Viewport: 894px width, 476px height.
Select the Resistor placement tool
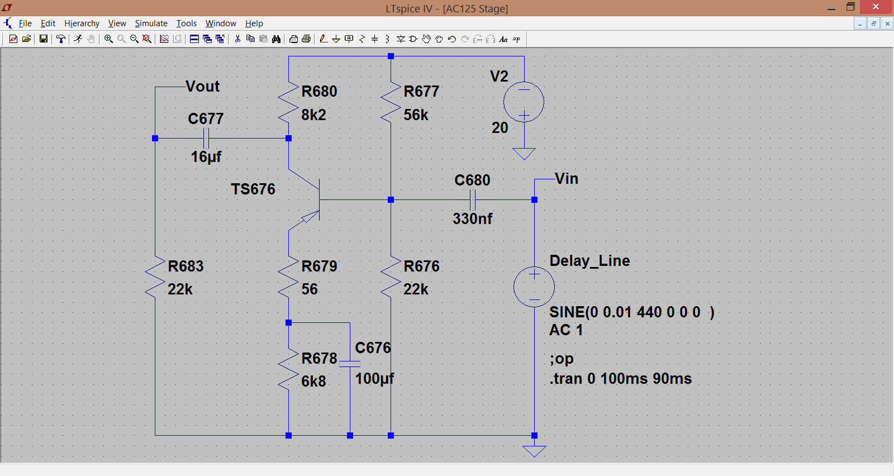pyautogui.click(x=362, y=39)
